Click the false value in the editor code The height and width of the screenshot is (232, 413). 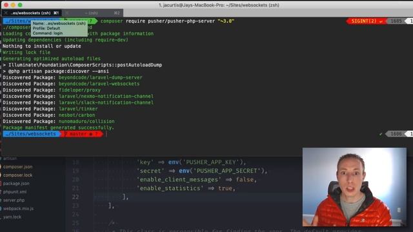point(245,179)
